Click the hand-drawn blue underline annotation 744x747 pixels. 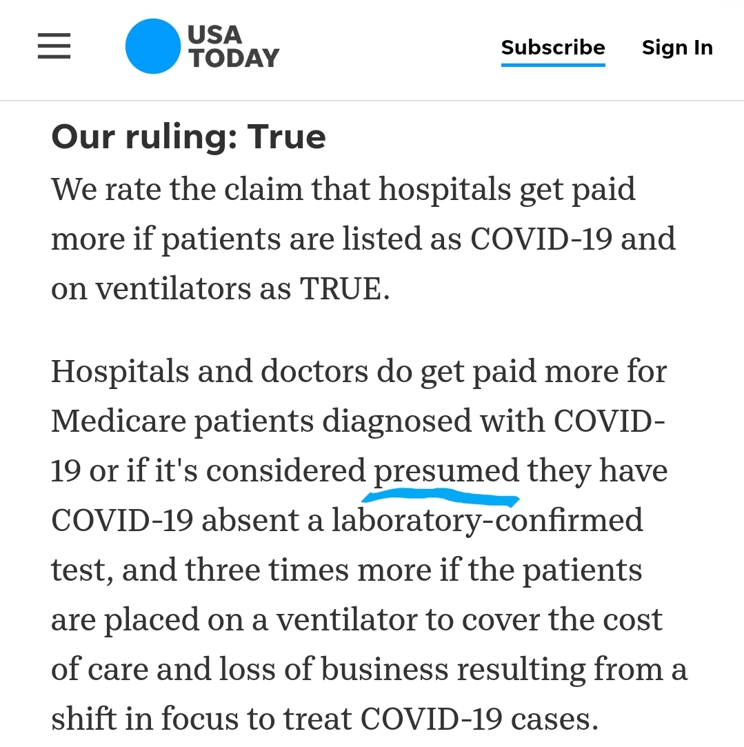point(441,499)
